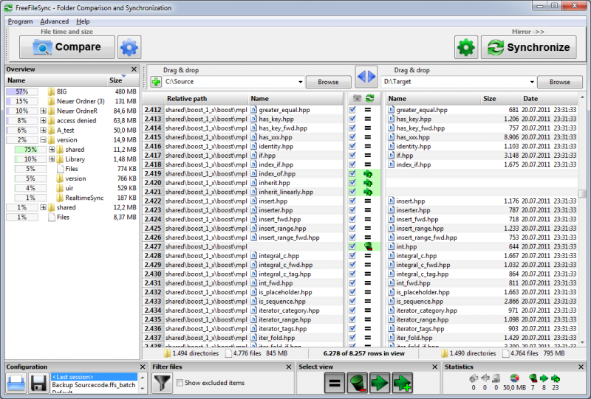This screenshot has width=591, height=399.
Task: Expand shared subfolder under version
Action: (52, 150)
